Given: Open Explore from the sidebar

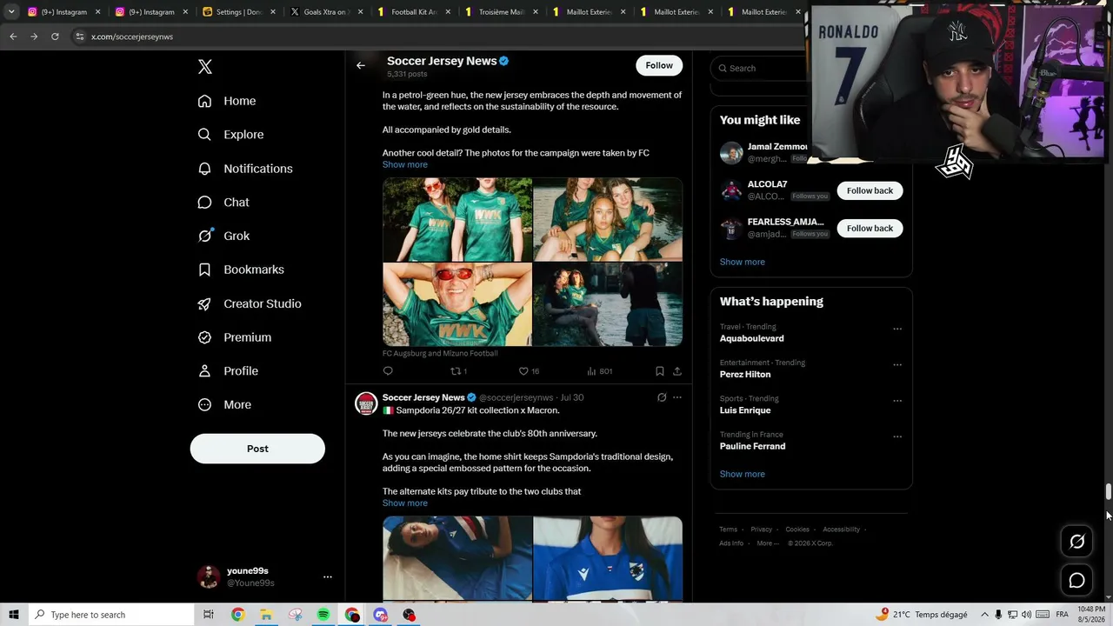Looking at the screenshot, I should [x=230, y=135].
